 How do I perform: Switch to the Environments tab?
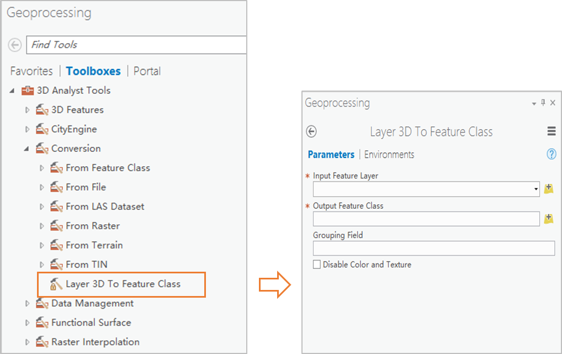tap(389, 155)
